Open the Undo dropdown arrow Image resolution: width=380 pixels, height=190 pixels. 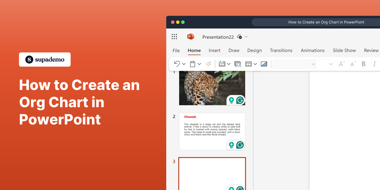[x=184, y=64]
